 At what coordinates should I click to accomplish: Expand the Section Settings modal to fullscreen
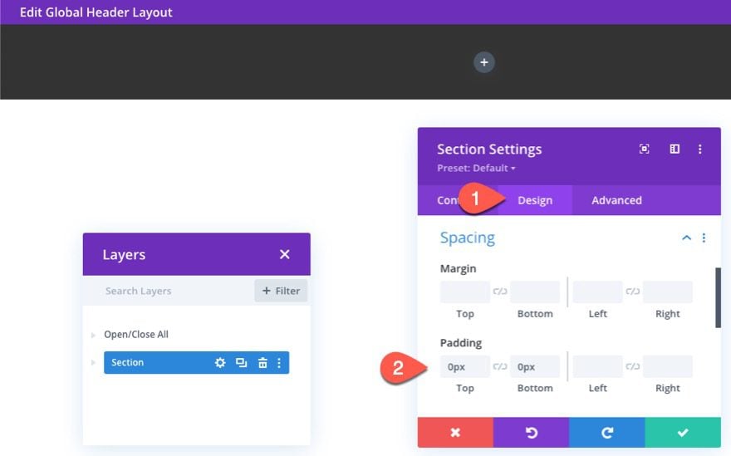(645, 150)
